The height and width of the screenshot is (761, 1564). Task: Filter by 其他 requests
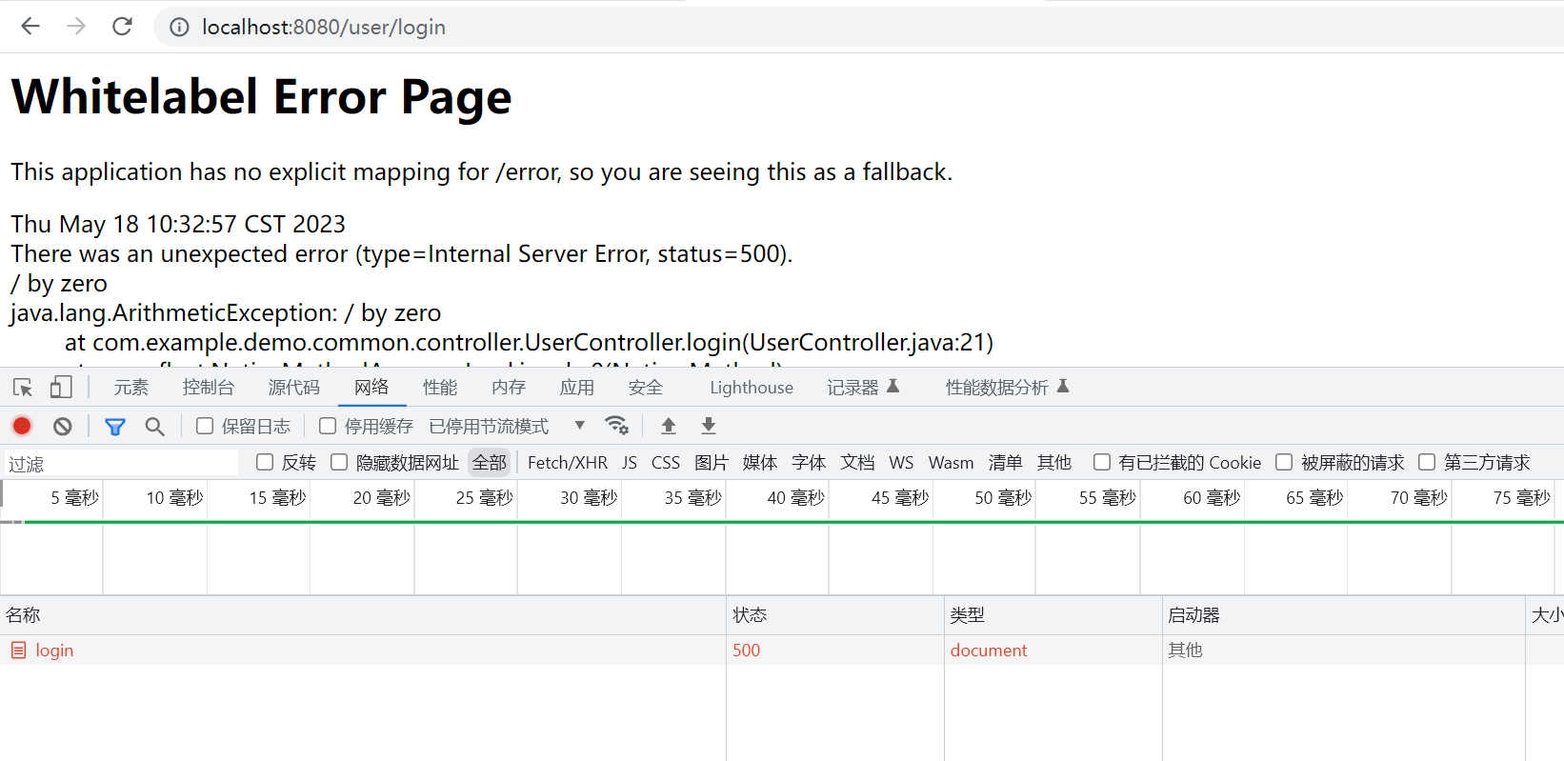[x=1054, y=462]
